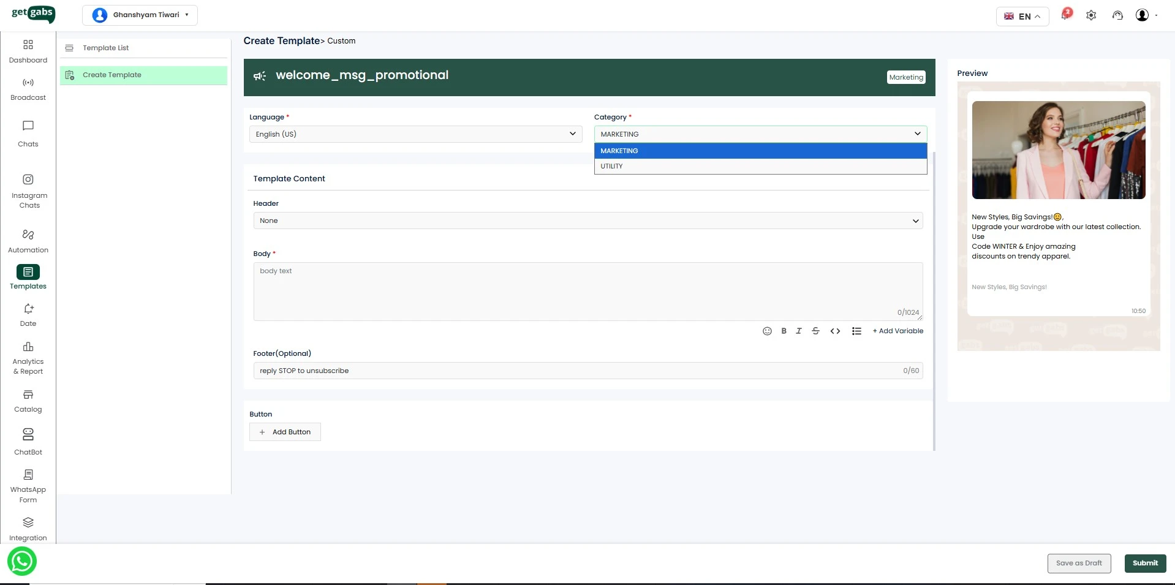Insert a bulleted list in body
This screenshot has height=585, width=1175.
coord(856,331)
